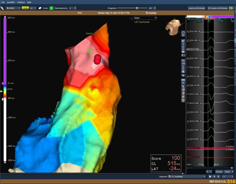Click the catheter icon in side strip

pyautogui.click(x=183, y=87)
